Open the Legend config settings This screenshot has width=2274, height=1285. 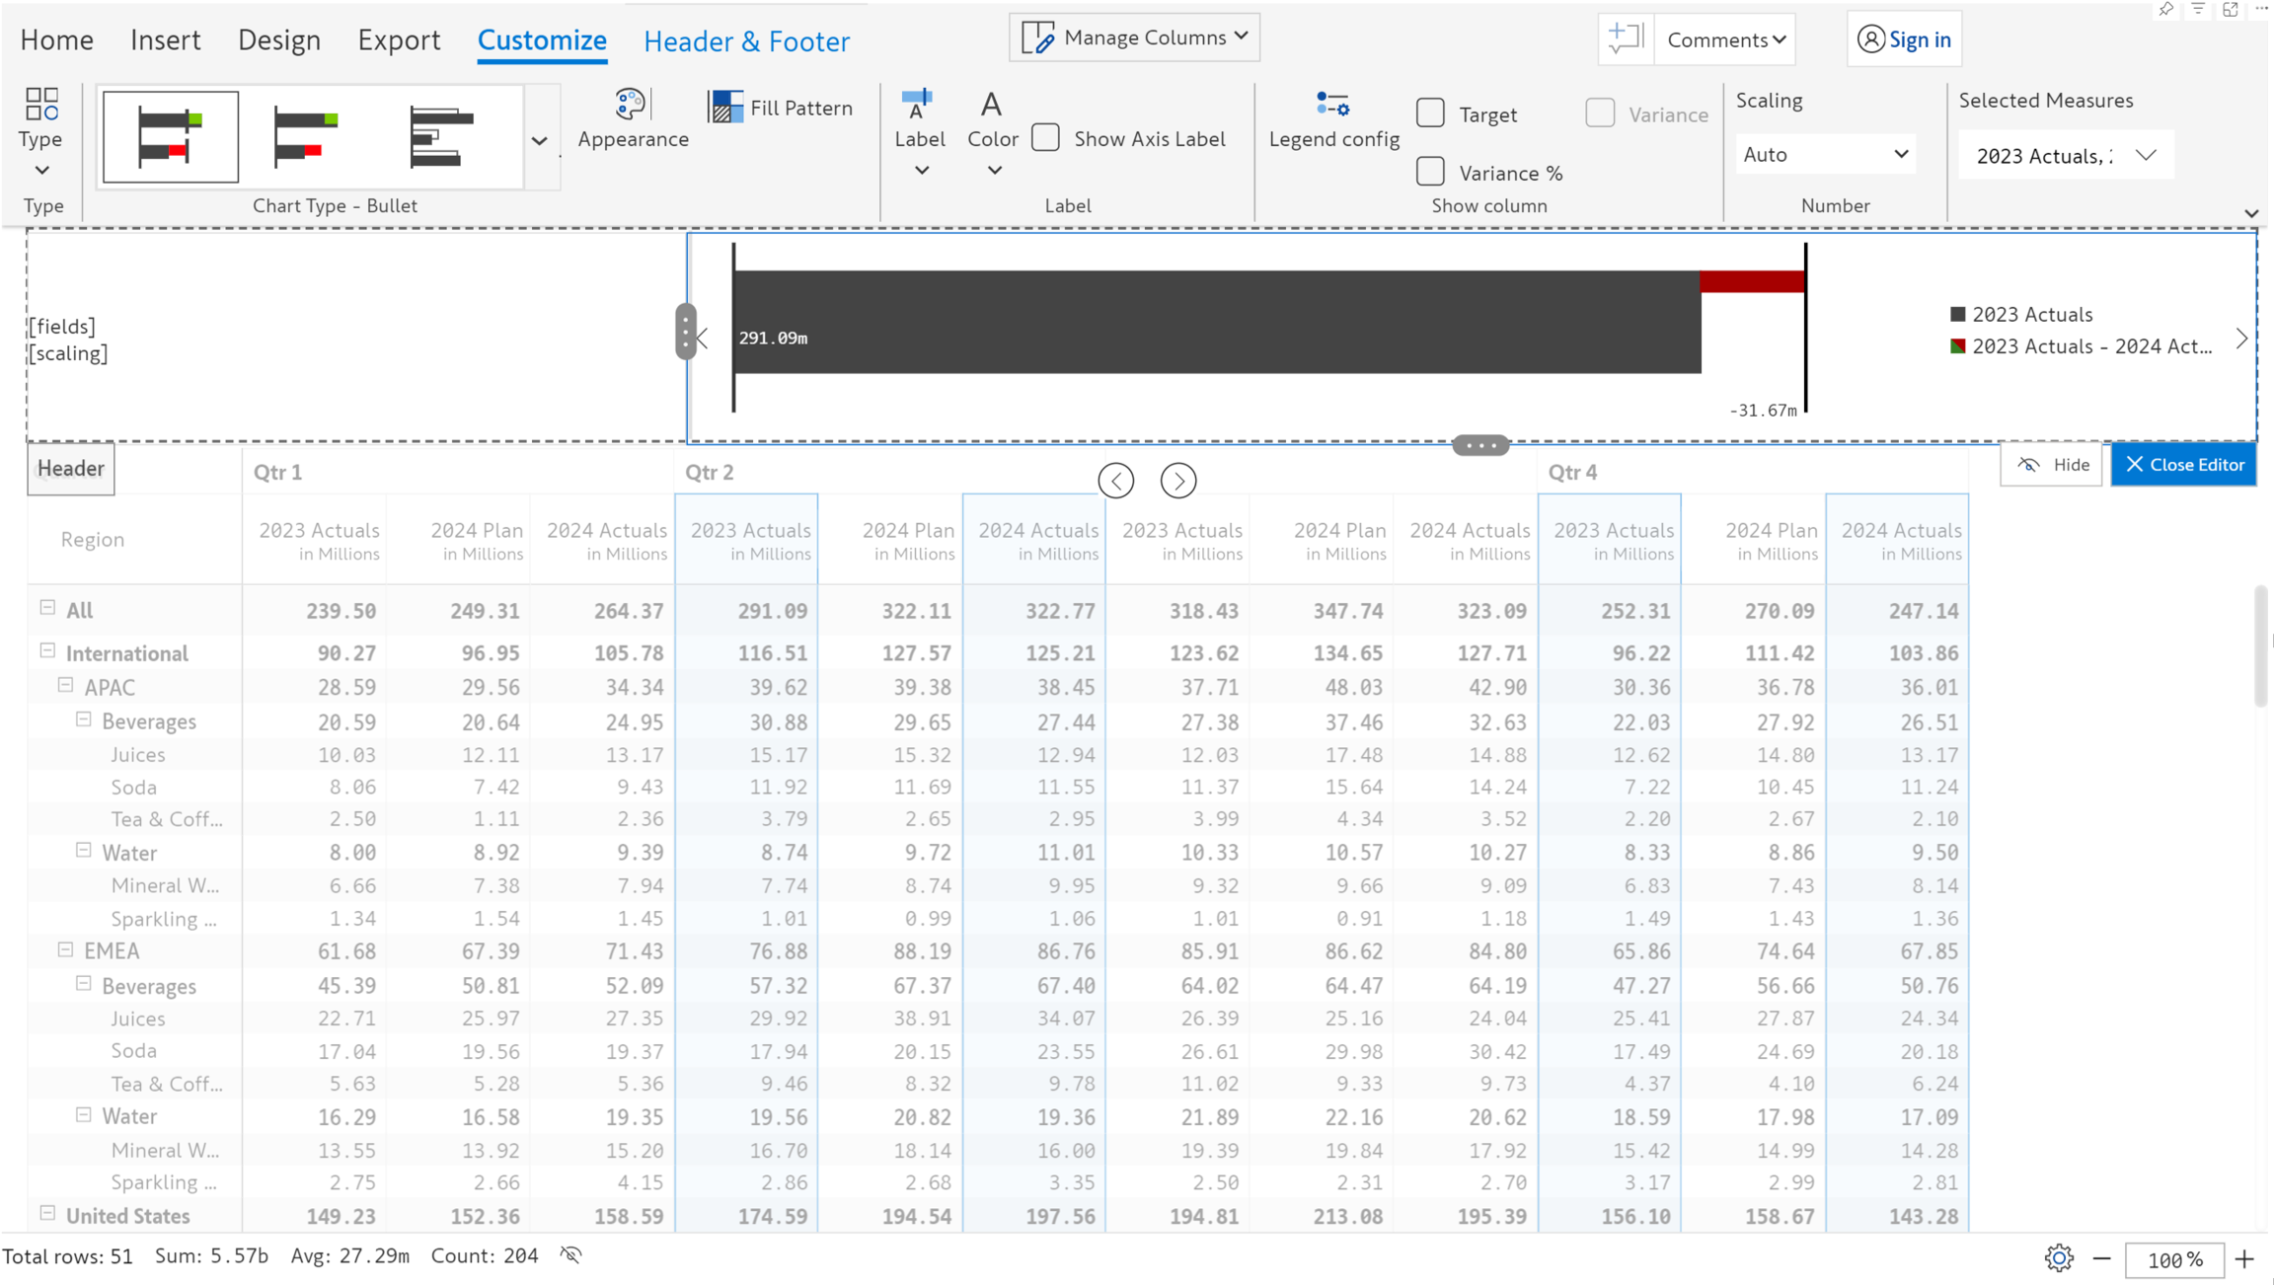coord(1332,105)
